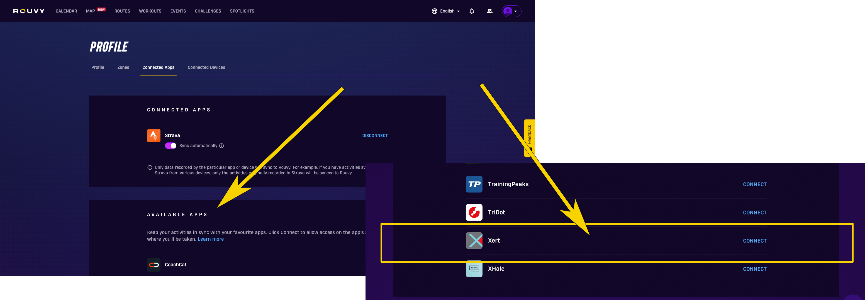Image resolution: width=865 pixels, height=300 pixels.
Task: Connect the TriDot app
Action: (754, 213)
